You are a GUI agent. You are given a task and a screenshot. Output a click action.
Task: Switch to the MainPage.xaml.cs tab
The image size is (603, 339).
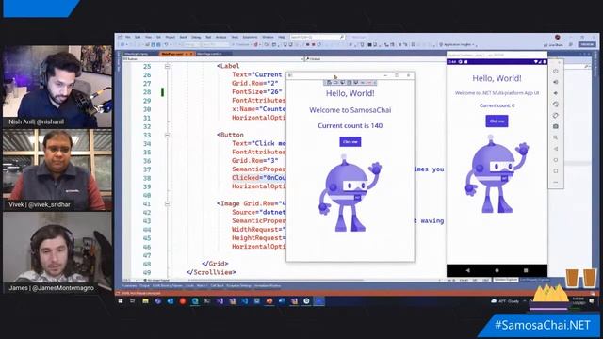209,54
